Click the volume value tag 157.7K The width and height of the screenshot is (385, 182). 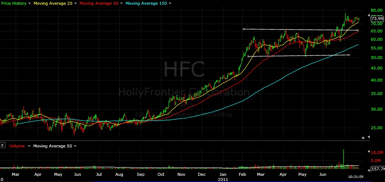(378, 169)
